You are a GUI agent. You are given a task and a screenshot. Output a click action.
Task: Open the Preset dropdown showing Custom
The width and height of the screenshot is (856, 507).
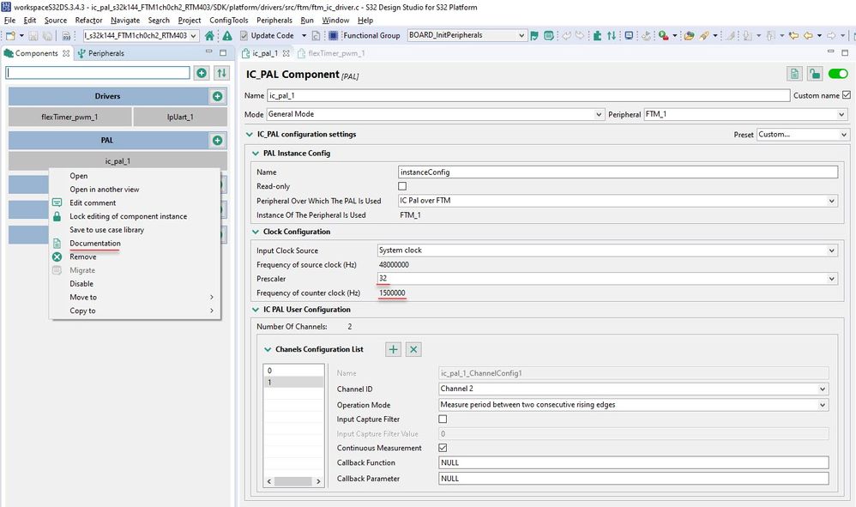[803, 134]
